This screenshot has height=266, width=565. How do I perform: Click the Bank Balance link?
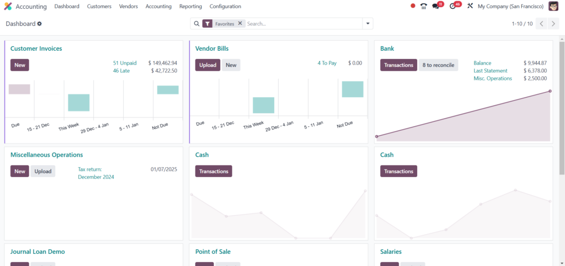coord(482,63)
